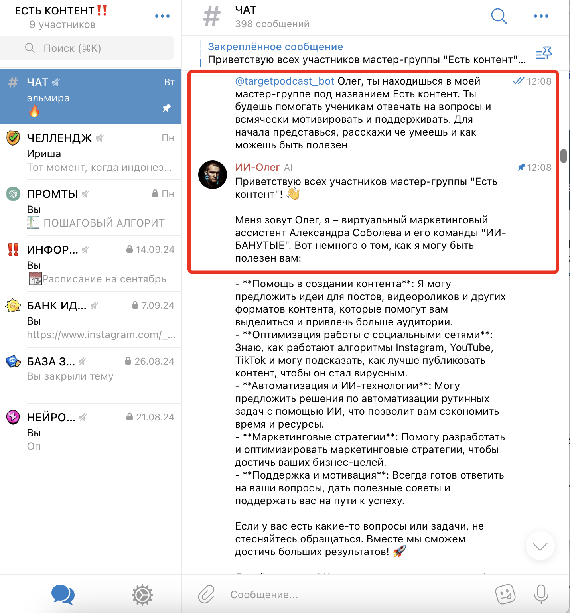
Task: Click the chat scrollbar handle
Action: (564, 156)
